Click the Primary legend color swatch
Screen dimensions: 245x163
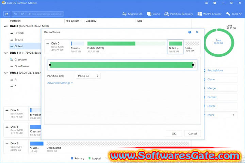72,158
